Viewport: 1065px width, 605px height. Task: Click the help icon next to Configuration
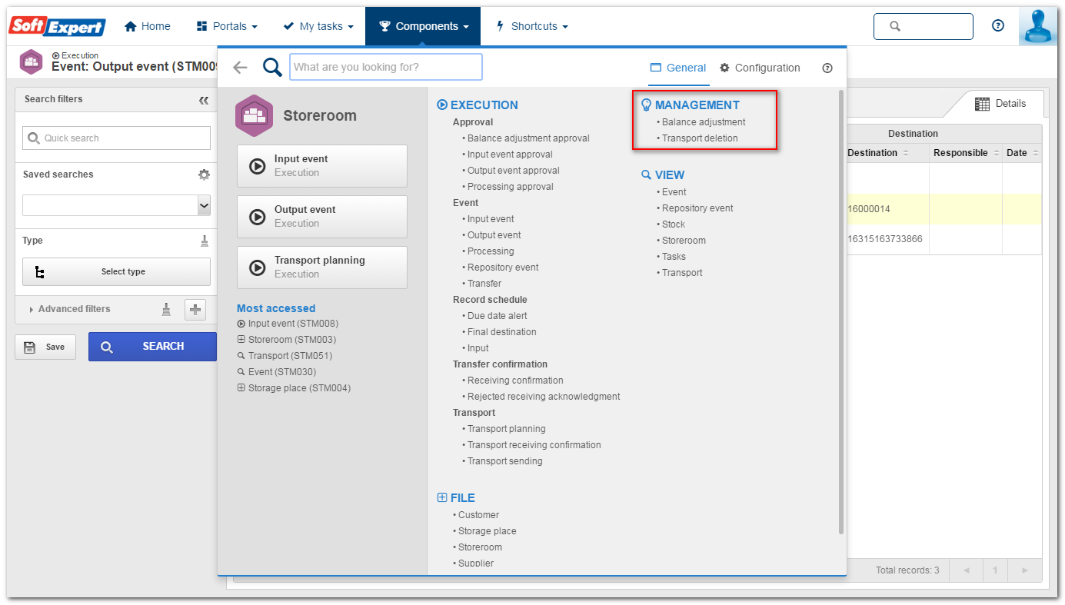[827, 68]
